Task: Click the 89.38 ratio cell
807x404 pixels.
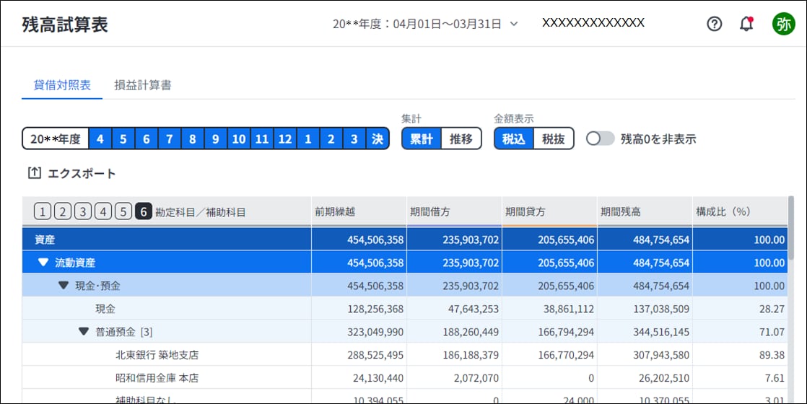Action: point(740,355)
